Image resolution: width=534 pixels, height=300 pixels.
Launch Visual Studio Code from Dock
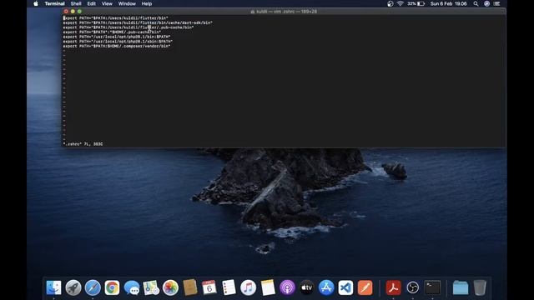(x=345, y=287)
